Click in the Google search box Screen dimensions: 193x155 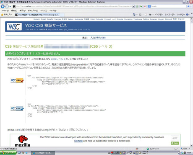pos(168,6)
